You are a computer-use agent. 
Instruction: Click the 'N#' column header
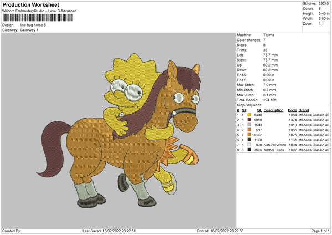[244, 110]
